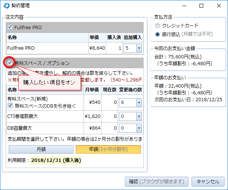Click the 合計：75,600円(税込) text
This screenshot has height=190, width=228.
click(178, 57)
